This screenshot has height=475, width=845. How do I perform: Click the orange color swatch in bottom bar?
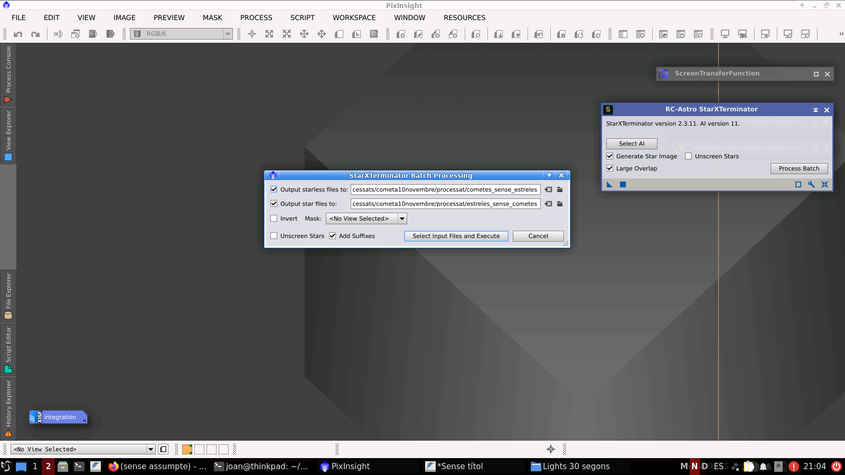tap(187, 449)
